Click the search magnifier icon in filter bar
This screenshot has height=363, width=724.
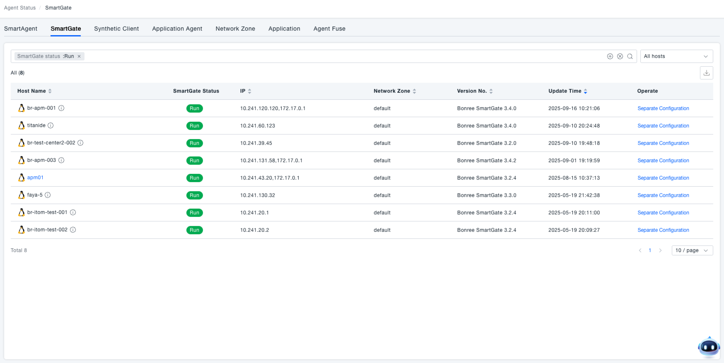click(630, 56)
